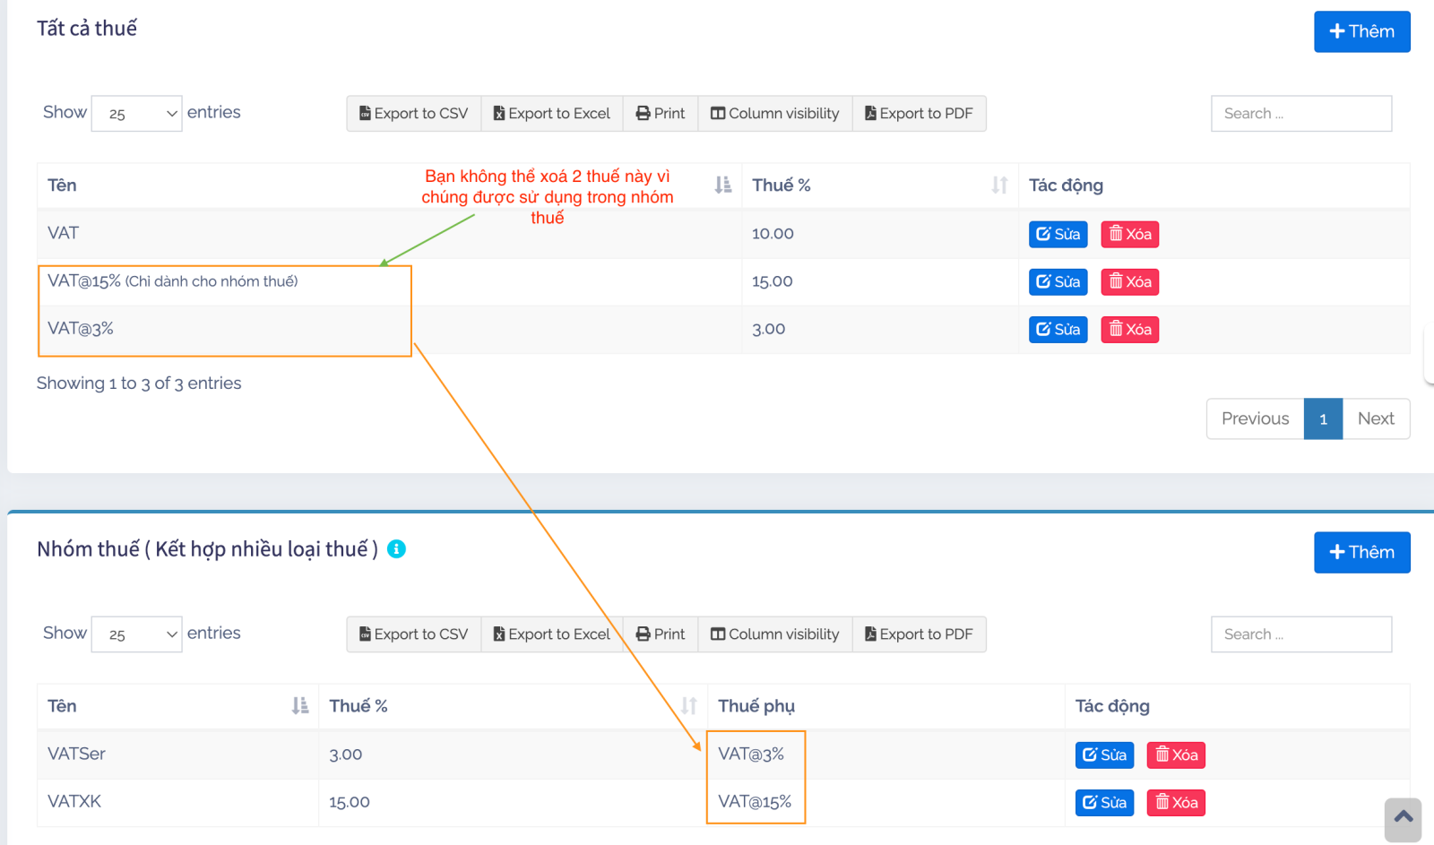Viewport: 1434px width, 845px height.
Task: Click the Search field in tax groups
Action: click(x=1300, y=634)
